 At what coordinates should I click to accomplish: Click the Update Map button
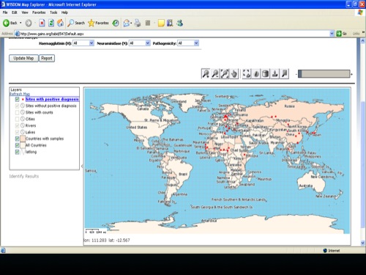tap(23, 58)
